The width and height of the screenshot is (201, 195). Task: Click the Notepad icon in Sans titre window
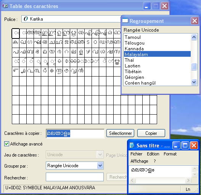pyautogui.click(x=132, y=145)
